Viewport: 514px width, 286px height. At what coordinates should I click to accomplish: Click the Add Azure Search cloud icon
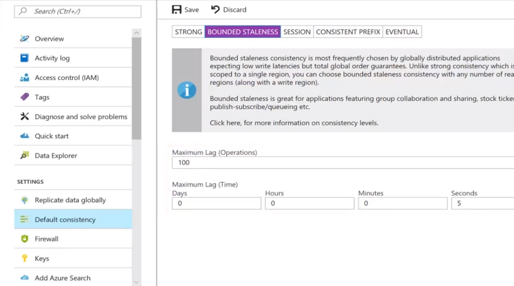(24, 278)
